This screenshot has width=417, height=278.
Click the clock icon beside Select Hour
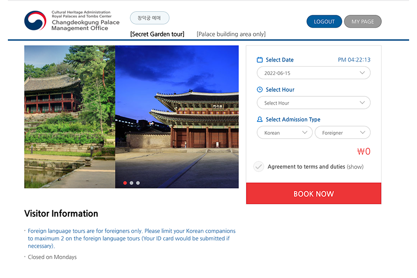pos(260,89)
